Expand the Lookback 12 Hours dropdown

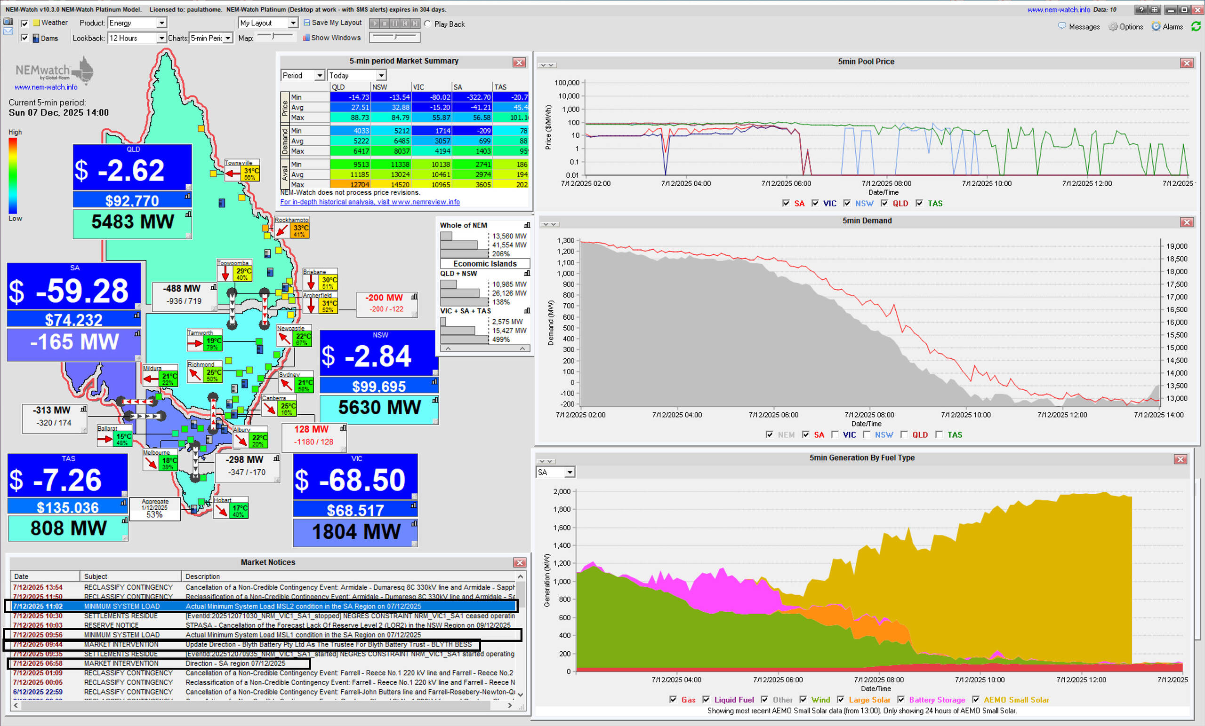pyautogui.click(x=161, y=38)
